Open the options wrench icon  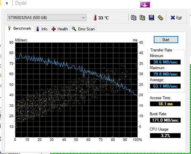(160, 18)
